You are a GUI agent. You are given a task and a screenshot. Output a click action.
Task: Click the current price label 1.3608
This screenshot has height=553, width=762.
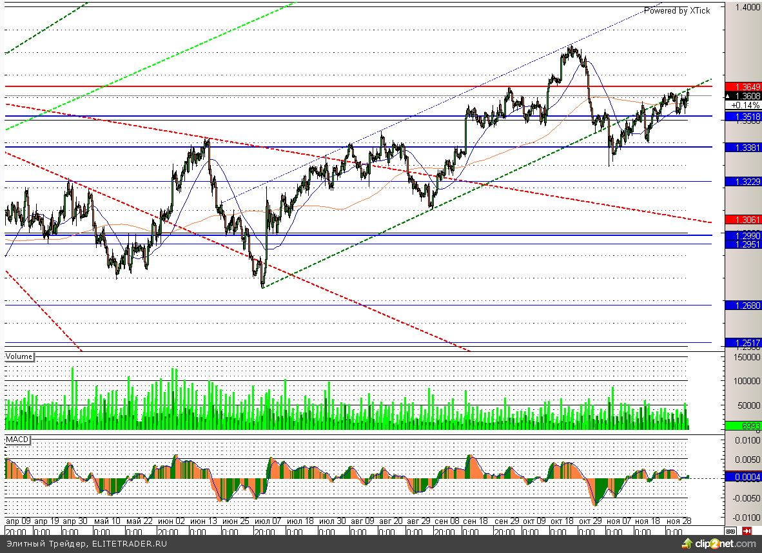coord(743,96)
